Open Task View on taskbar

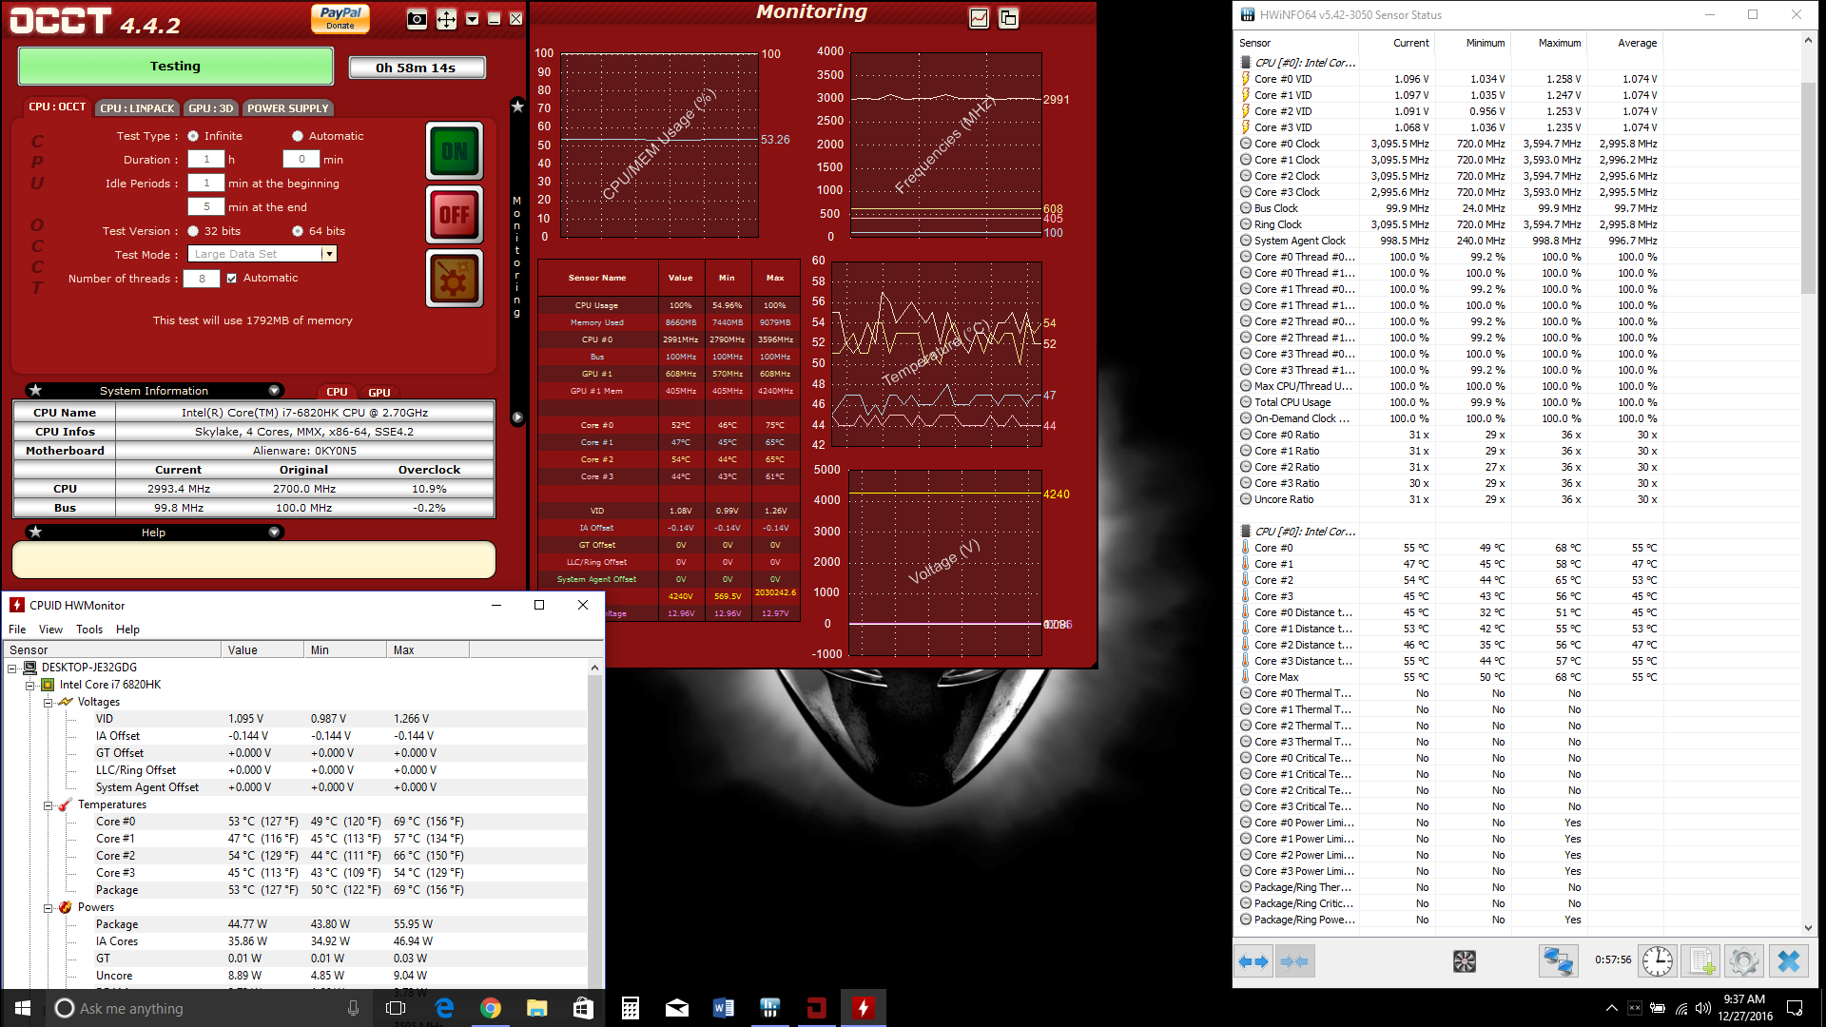(x=396, y=1008)
